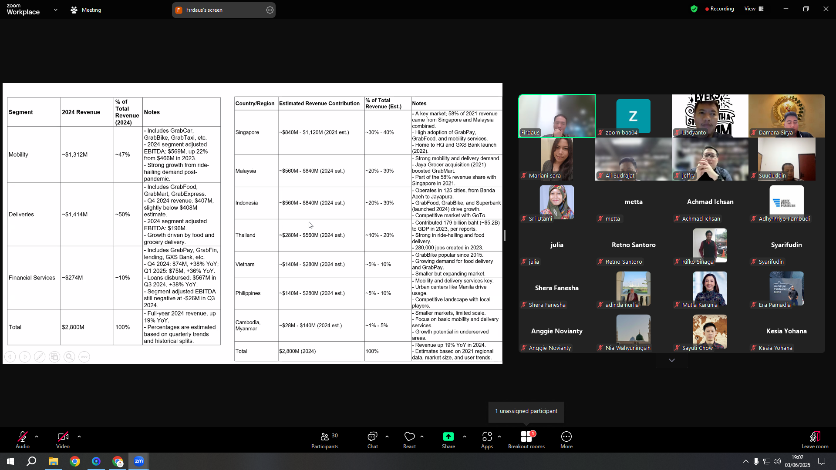Open the slide more options icon
This screenshot has height=470, width=836.
[84, 357]
